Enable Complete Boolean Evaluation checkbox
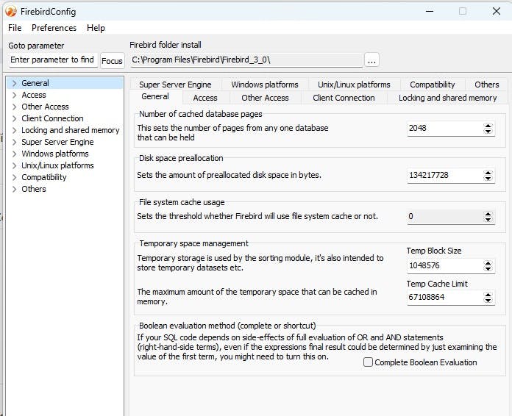This screenshot has height=416, width=512. (368, 362)
